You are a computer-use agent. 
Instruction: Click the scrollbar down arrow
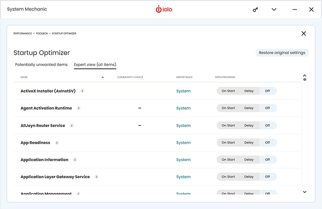coord(305,192)
